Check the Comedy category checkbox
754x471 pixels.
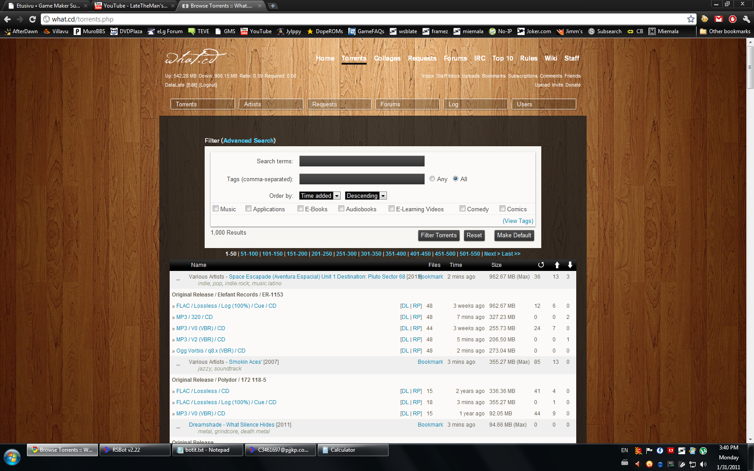(x=462, y=209)
